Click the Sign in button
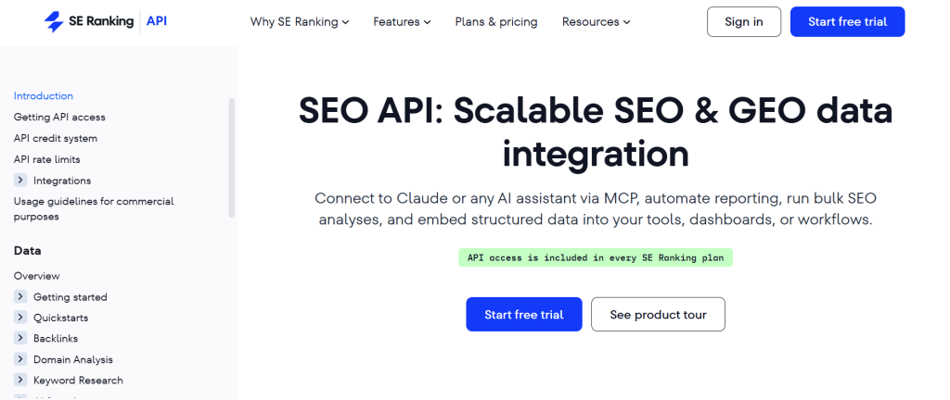The image size is (950, 400). point(744,21)
